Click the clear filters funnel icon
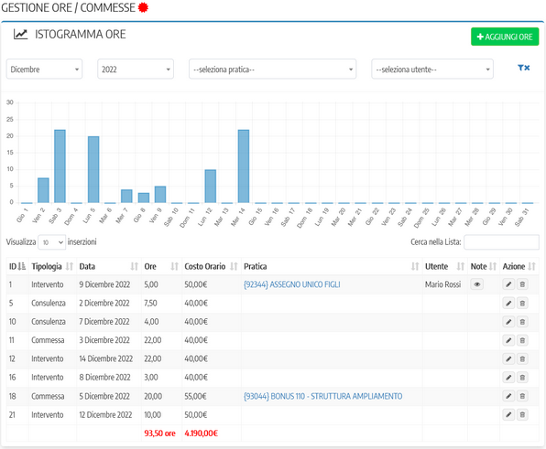Screen dimensions: 546x449 523,68
